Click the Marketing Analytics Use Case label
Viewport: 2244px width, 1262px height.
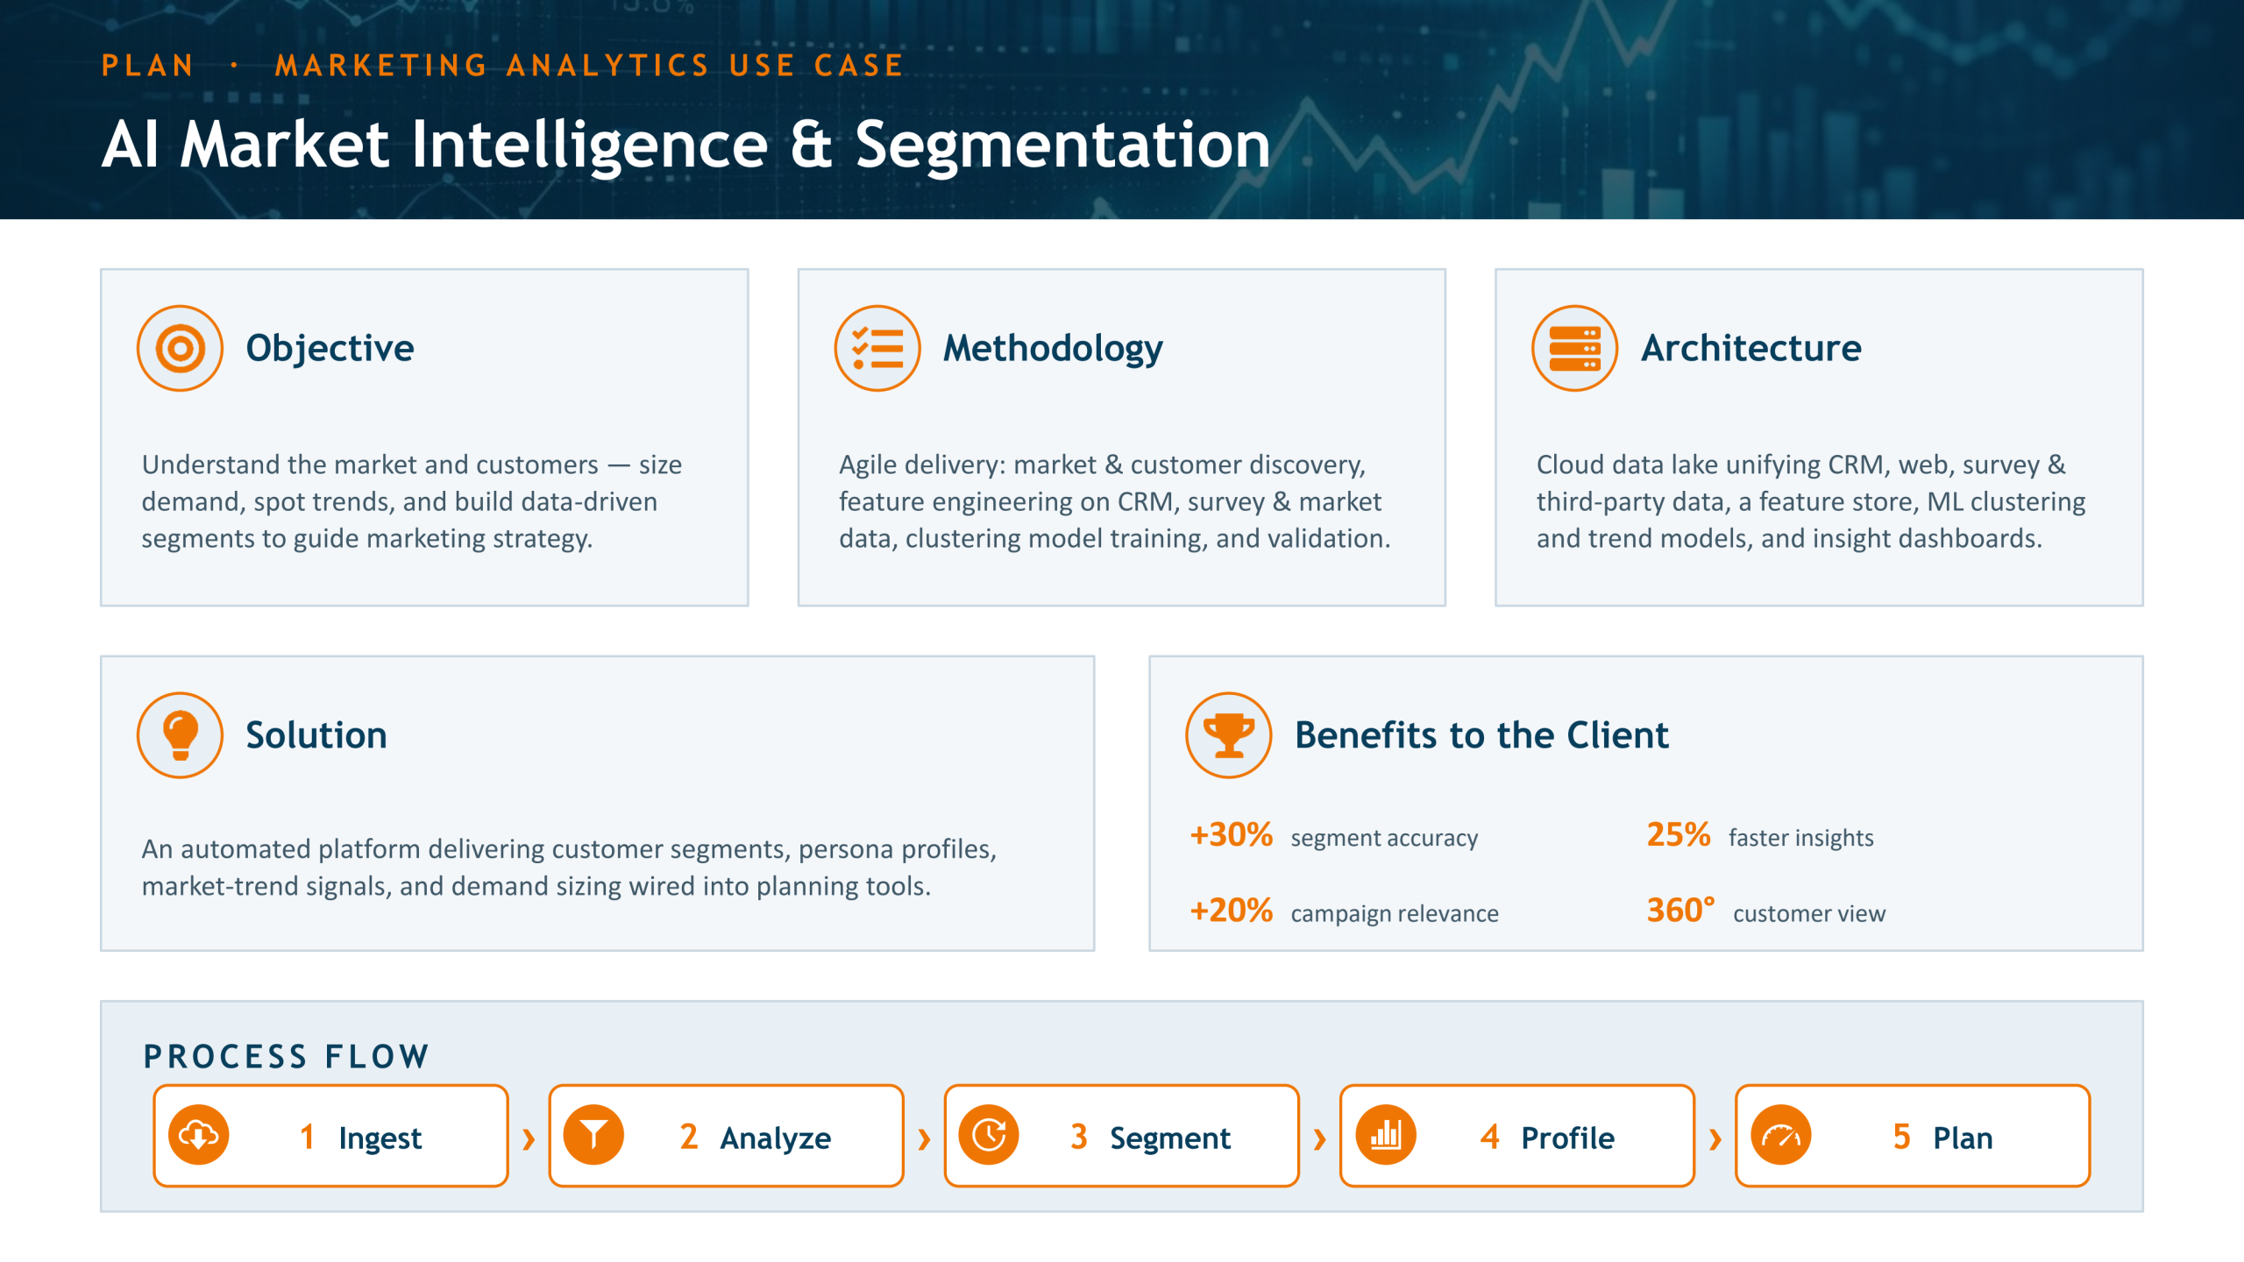click(x=589, y=66)
